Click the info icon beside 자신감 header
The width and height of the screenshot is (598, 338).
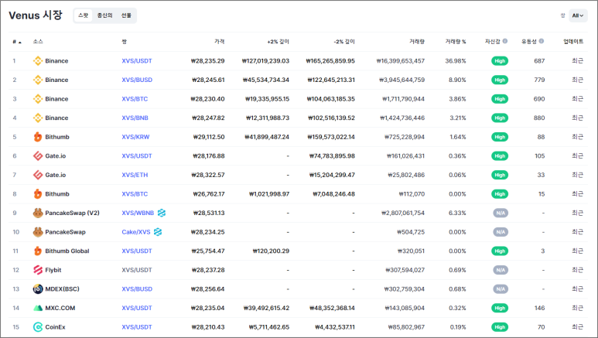point(505,41)
